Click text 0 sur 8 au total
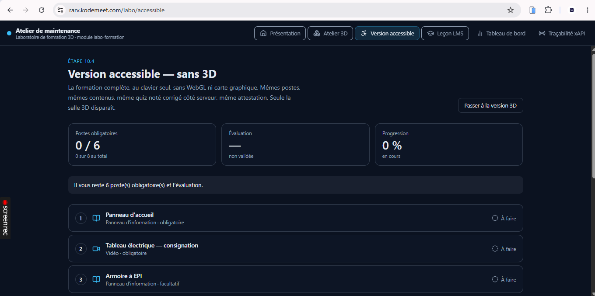Image resolution: width=595 pixels, height=296 pixels. [x=91, y=156]
